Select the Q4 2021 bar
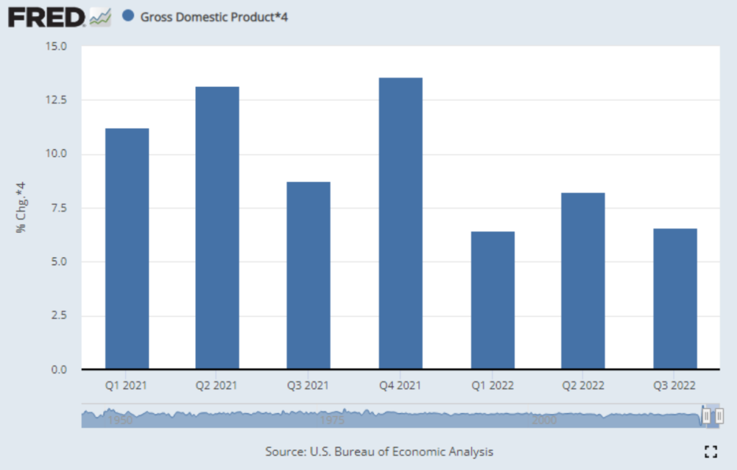This screenshot has width=737, height=470. pos(400,223)
